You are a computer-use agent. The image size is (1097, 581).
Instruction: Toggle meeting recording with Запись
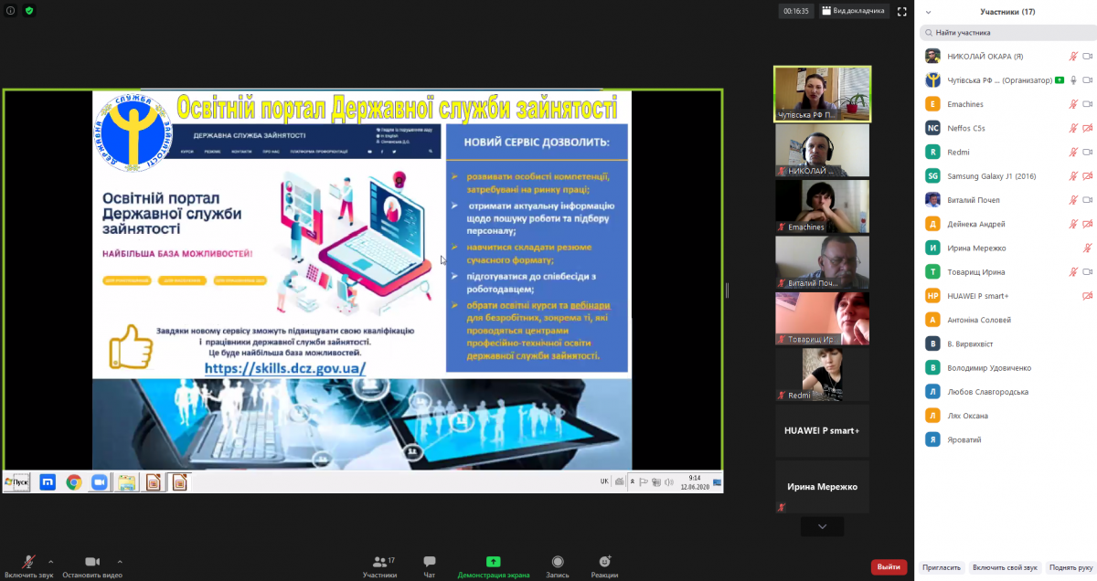pyautogui.click(x=557, y=565)
